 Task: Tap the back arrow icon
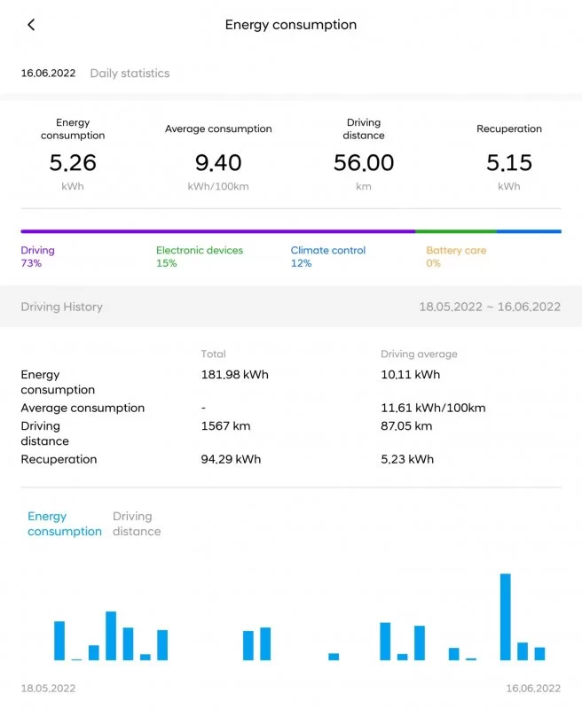(x=31, y=25)
